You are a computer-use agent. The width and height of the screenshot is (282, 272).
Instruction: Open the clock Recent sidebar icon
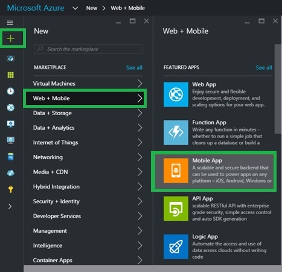[x=11, y=91]
